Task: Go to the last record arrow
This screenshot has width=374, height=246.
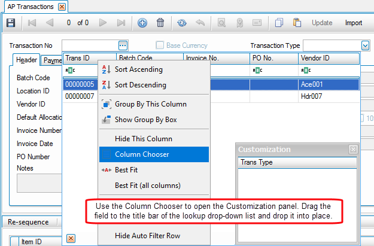Action: tap(121, 23)
